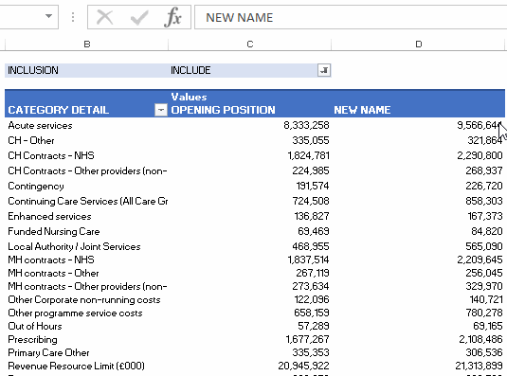Screen dimensions: 507x376
Task: Select the Acute services row label
Action: [40, 125]
